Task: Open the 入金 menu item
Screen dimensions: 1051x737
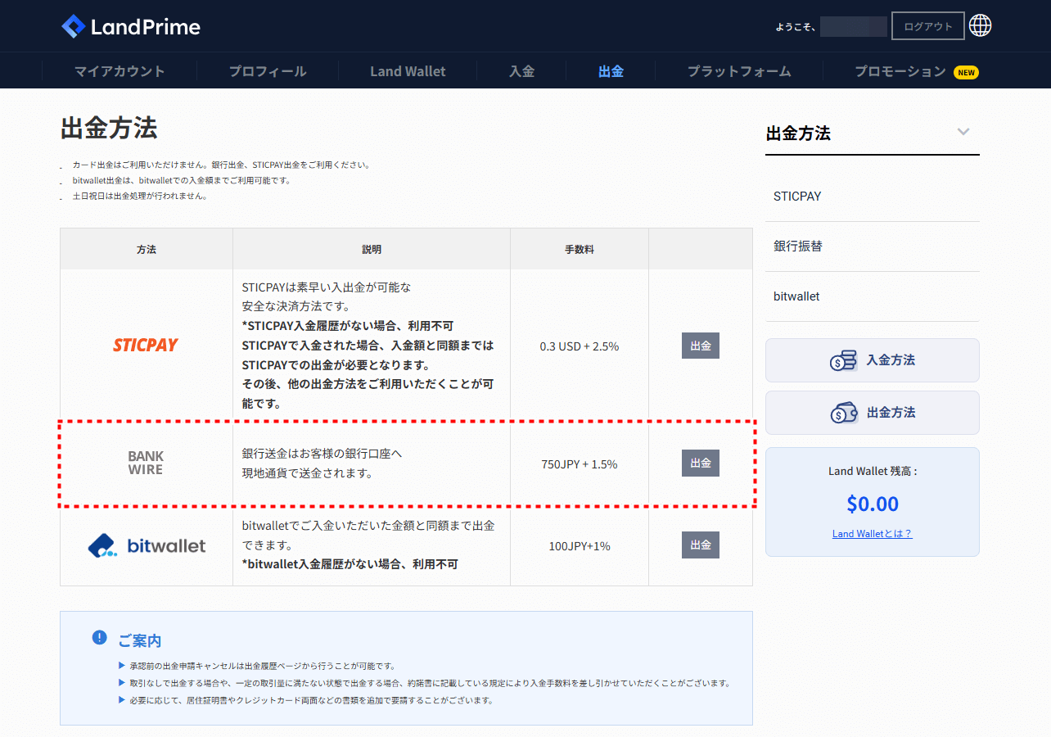Action: click(x=521, y=71)
